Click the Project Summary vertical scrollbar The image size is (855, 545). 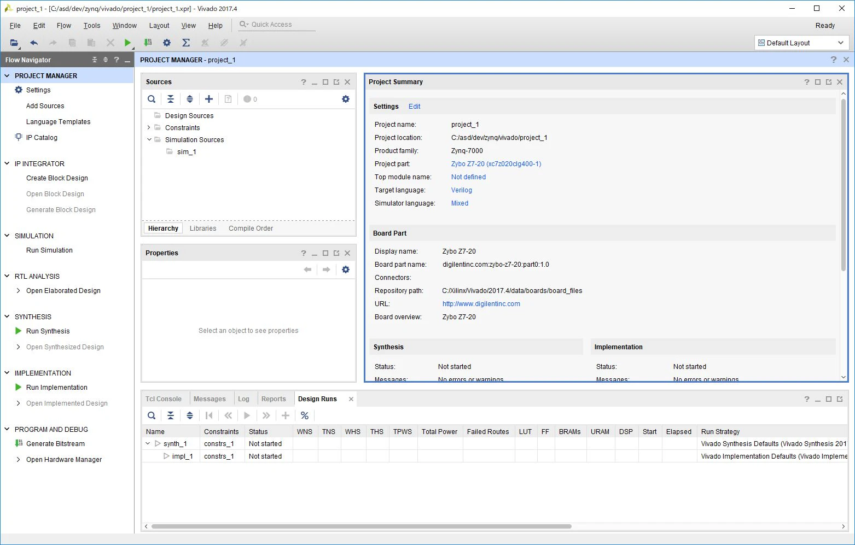(x=844, y=185)
